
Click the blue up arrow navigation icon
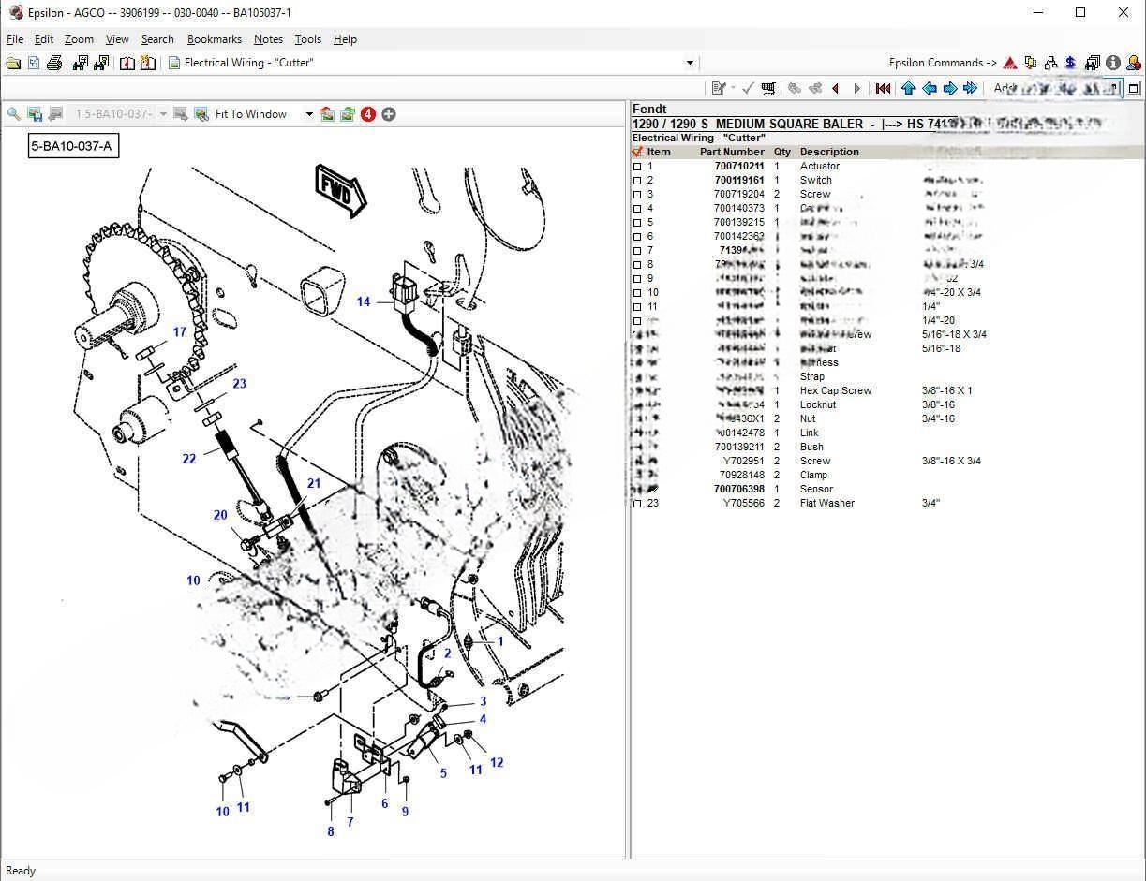(x=908, y=88)
